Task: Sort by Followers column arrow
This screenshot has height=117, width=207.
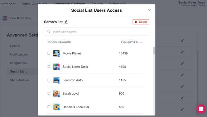Action: tap(141, 42)
